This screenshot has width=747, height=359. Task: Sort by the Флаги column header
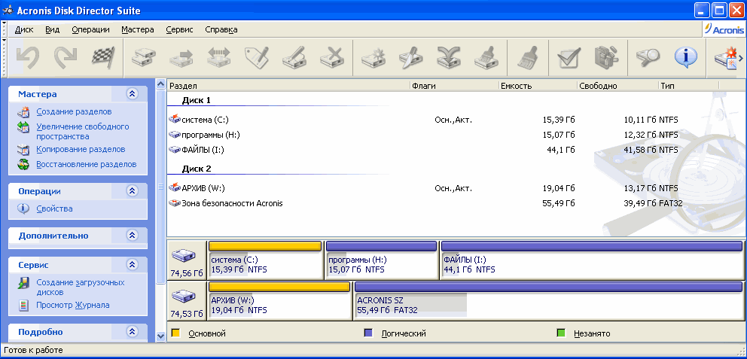[x=454, y=86]
